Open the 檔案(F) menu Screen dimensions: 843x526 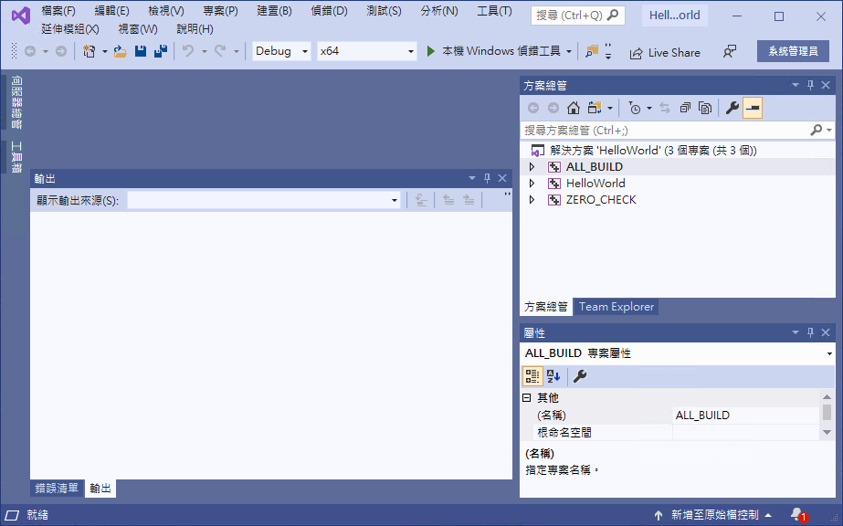(58, 11)
